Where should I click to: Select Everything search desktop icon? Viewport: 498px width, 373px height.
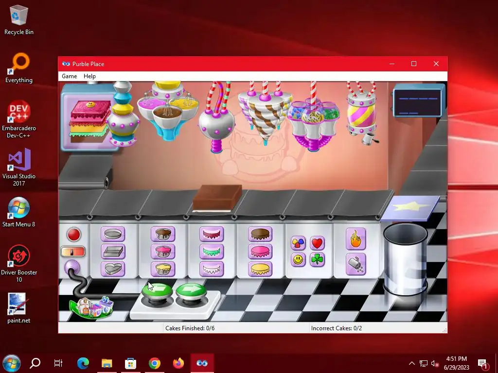[19, 68]
